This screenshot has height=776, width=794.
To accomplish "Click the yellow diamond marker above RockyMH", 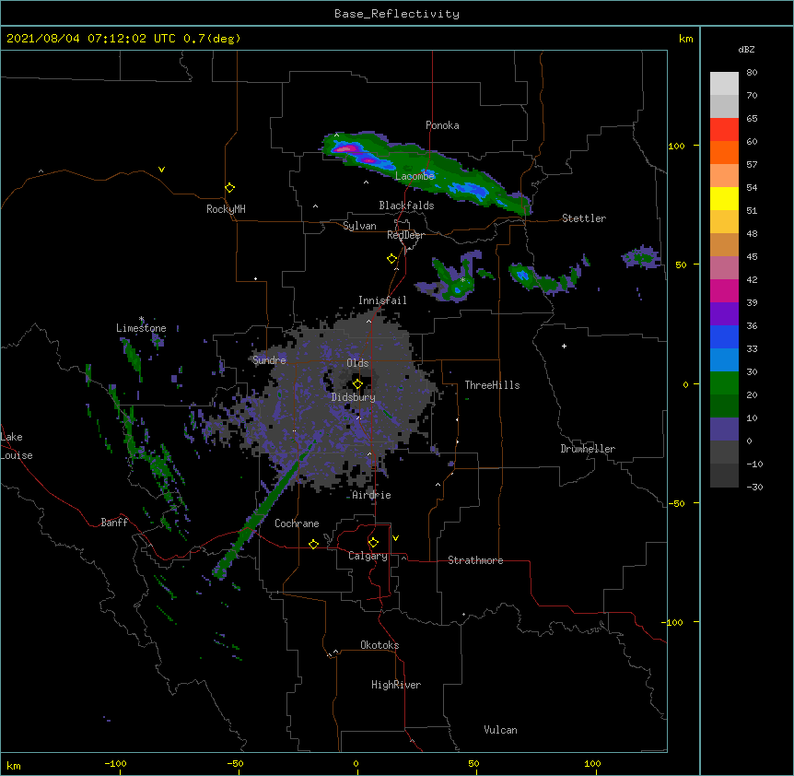I will point(230,188).
